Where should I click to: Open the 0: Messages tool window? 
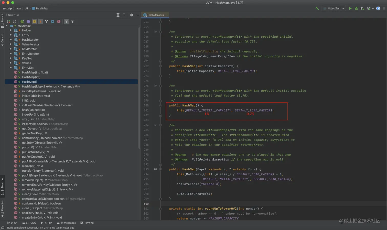(67, 223)
